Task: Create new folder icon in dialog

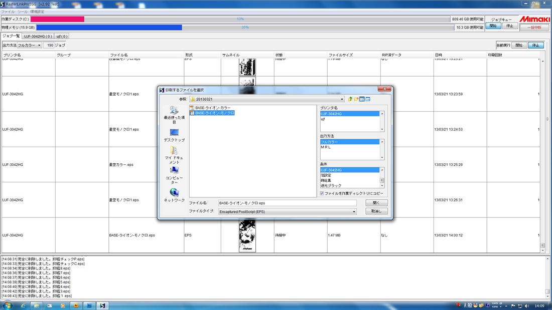Action: 356,100
